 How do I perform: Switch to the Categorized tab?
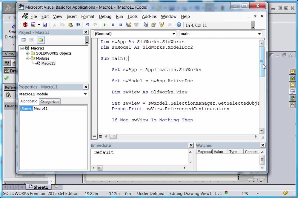50,102
